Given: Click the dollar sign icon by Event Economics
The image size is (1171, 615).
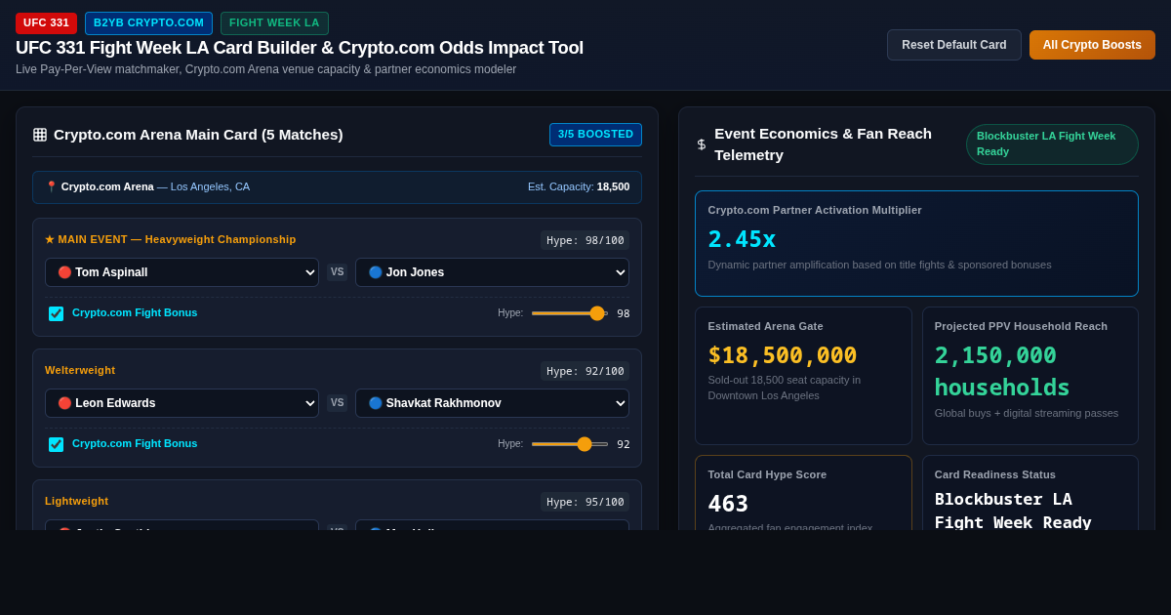Looking at the screenshot, I should 702,144.
